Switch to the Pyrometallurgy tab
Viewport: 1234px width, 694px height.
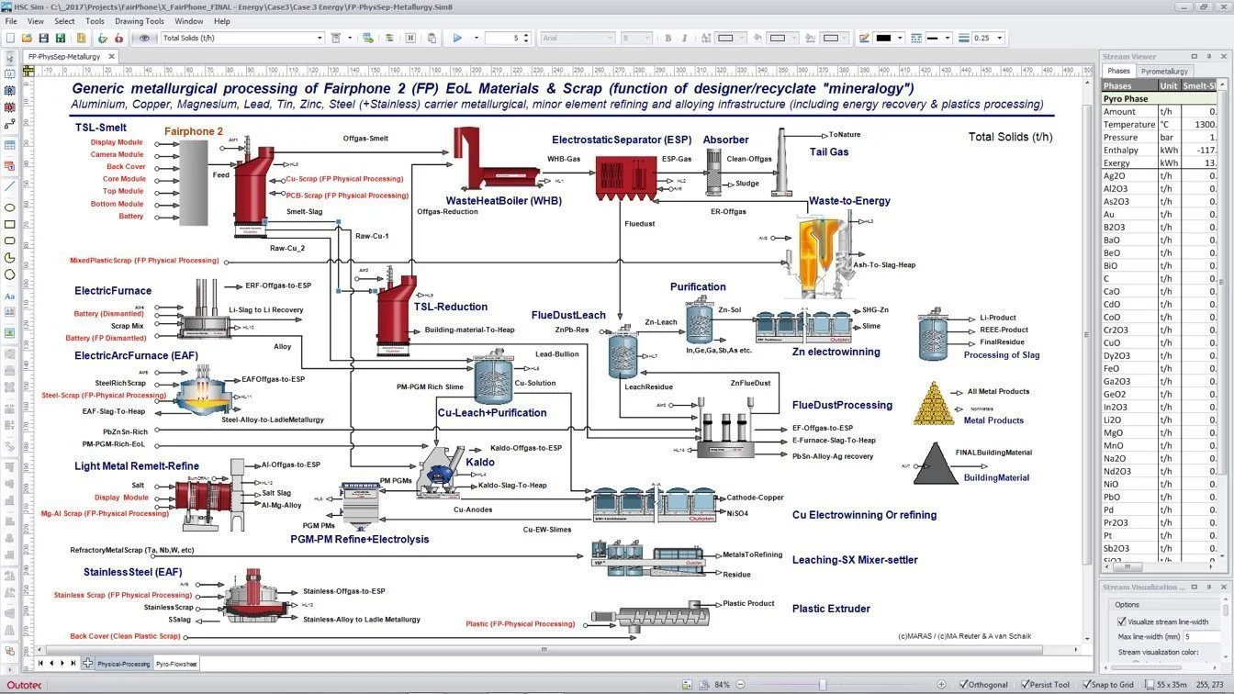coord(1164,71)
